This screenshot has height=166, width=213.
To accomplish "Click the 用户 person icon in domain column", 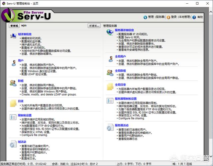I will pyautogui.click(x=14, y=63).
